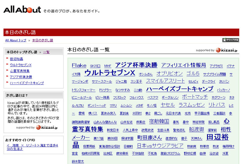Click the Flake tag in the cloud
Screen dimensions: 243x164
79,65
